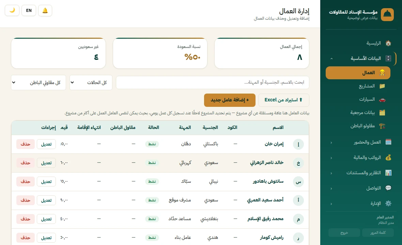This screenshot has width=402, height=245.
Task: Click avatar icon of خالد ناصر الزهراني
Action: (298, 163)
